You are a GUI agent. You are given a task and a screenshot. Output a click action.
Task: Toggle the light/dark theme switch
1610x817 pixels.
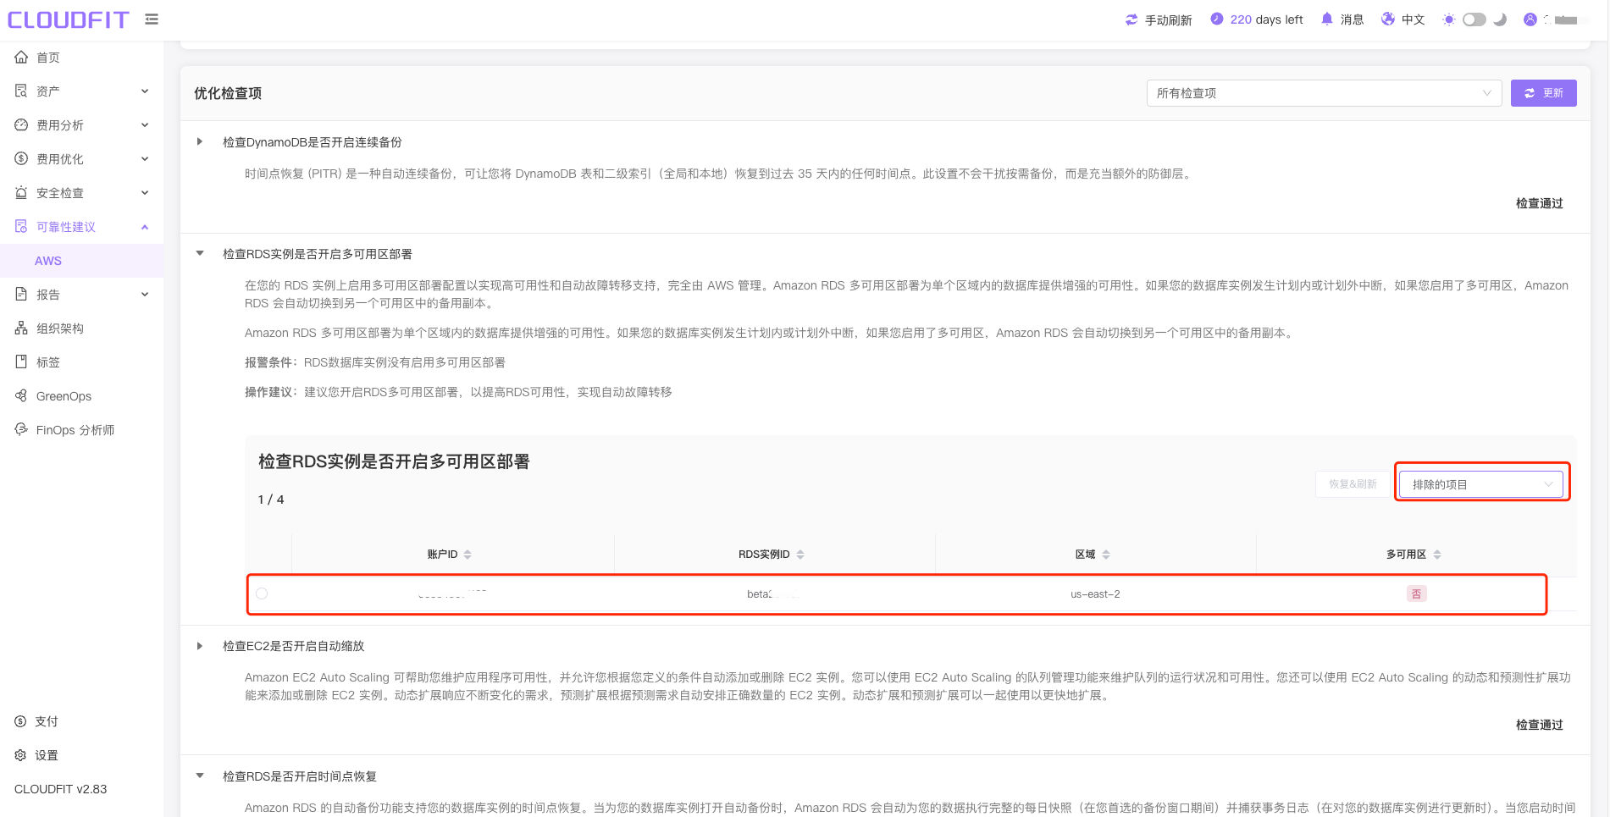1474,19
